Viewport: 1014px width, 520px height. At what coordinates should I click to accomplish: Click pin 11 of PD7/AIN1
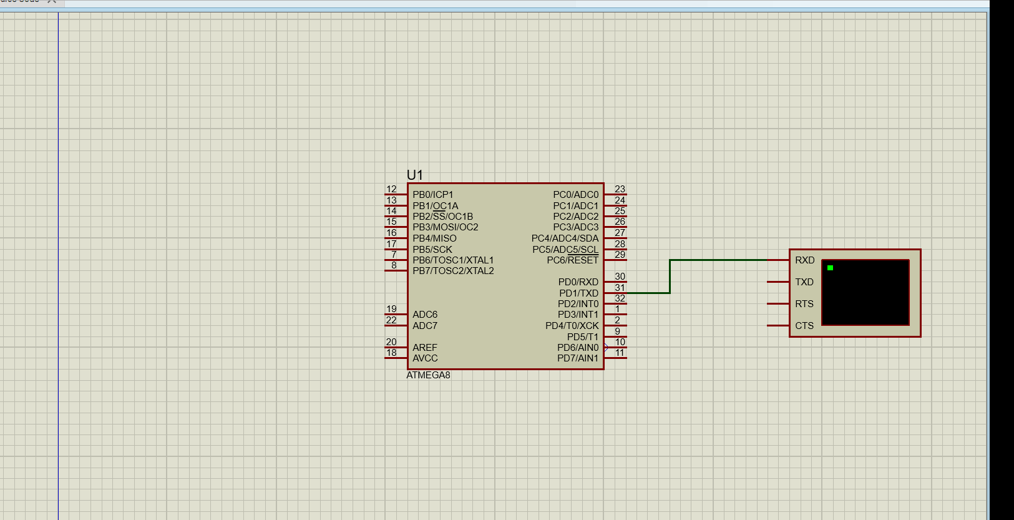tap(615, 358)
